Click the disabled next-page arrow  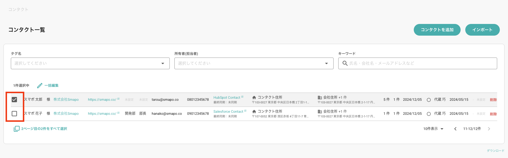[x=489, y=129]
